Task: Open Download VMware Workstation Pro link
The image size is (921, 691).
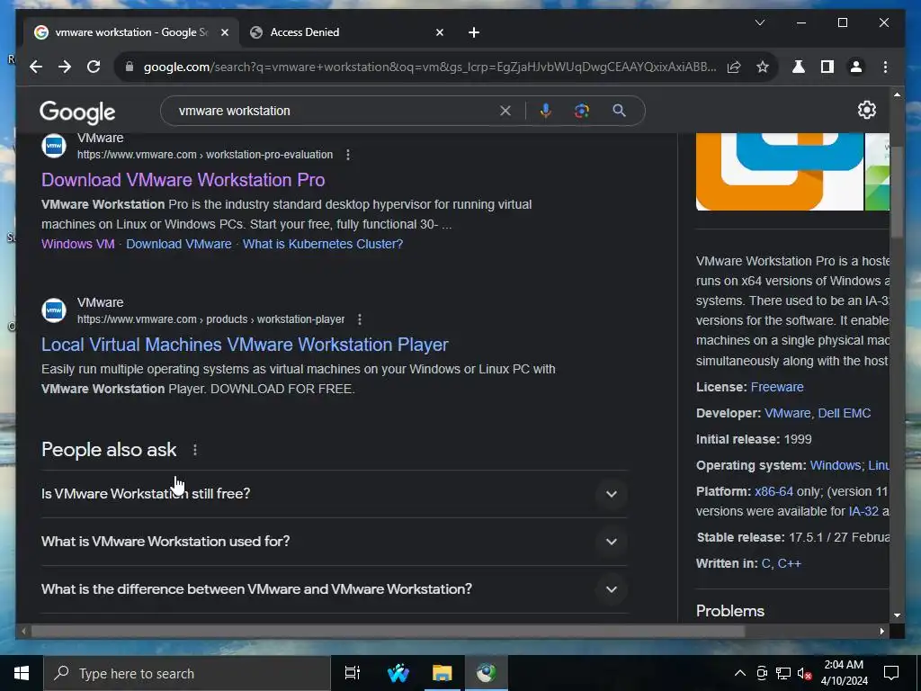Action: (183, 180)
